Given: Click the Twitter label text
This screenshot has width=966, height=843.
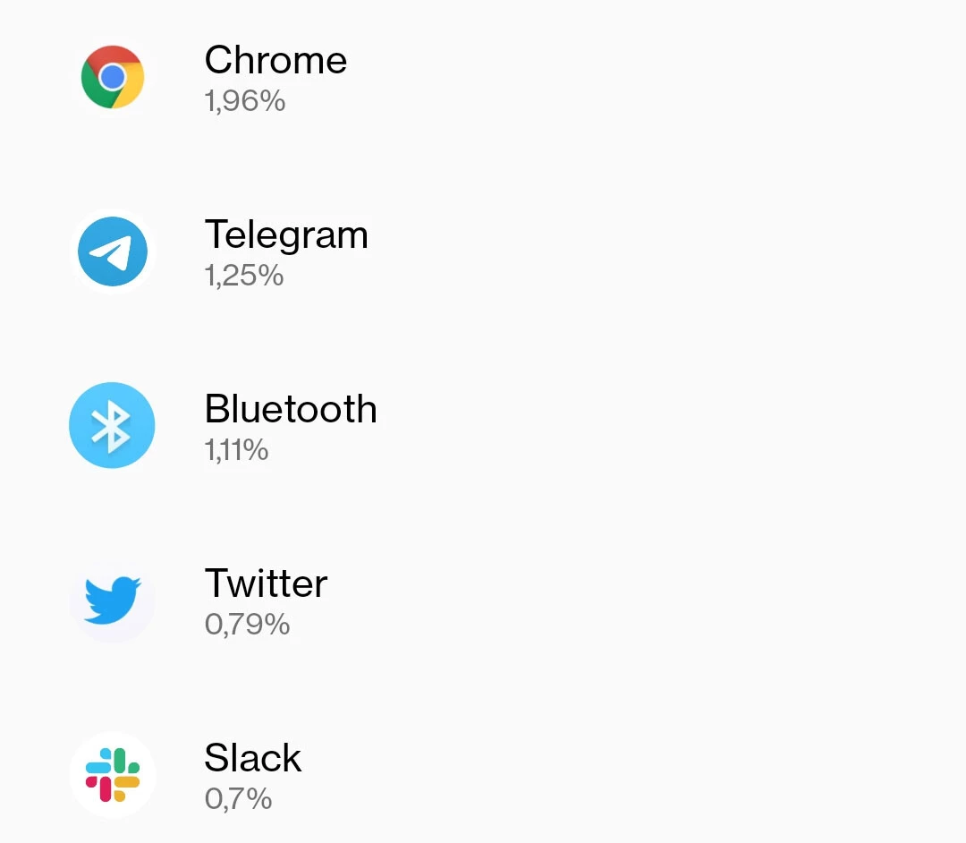Looking at the screenshot, I should pyautogui.click(x=267, y=583).
